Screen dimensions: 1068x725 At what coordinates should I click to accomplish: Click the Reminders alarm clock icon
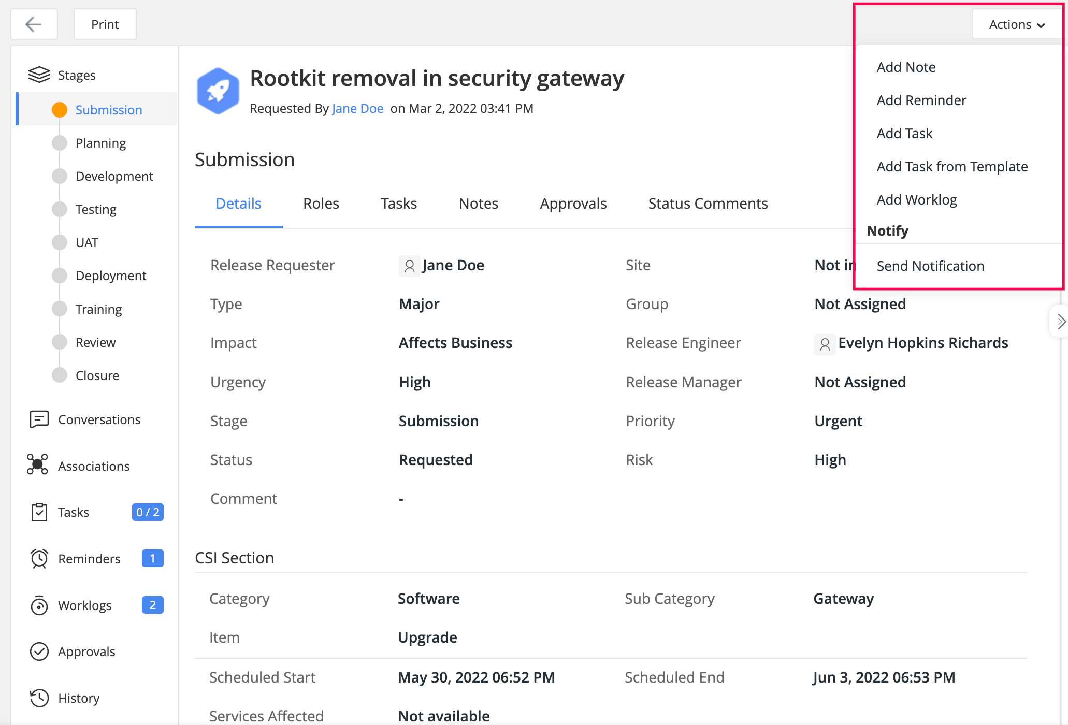click(39, 559)
